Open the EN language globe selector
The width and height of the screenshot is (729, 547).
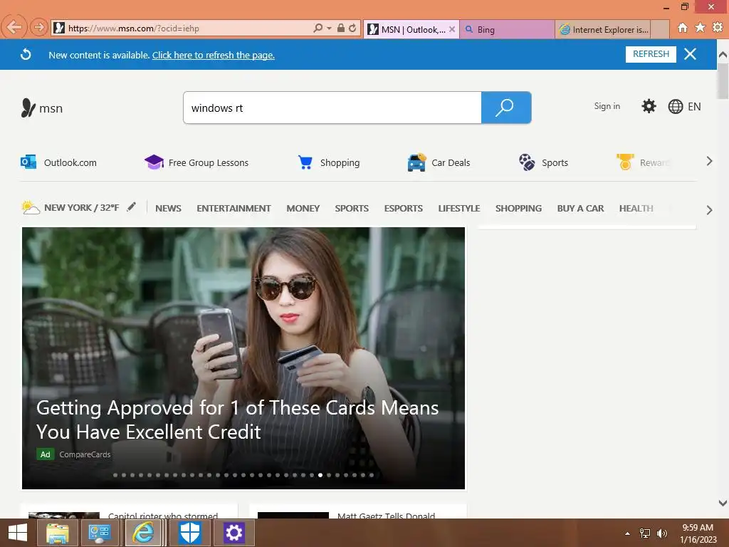pos(684,107)
